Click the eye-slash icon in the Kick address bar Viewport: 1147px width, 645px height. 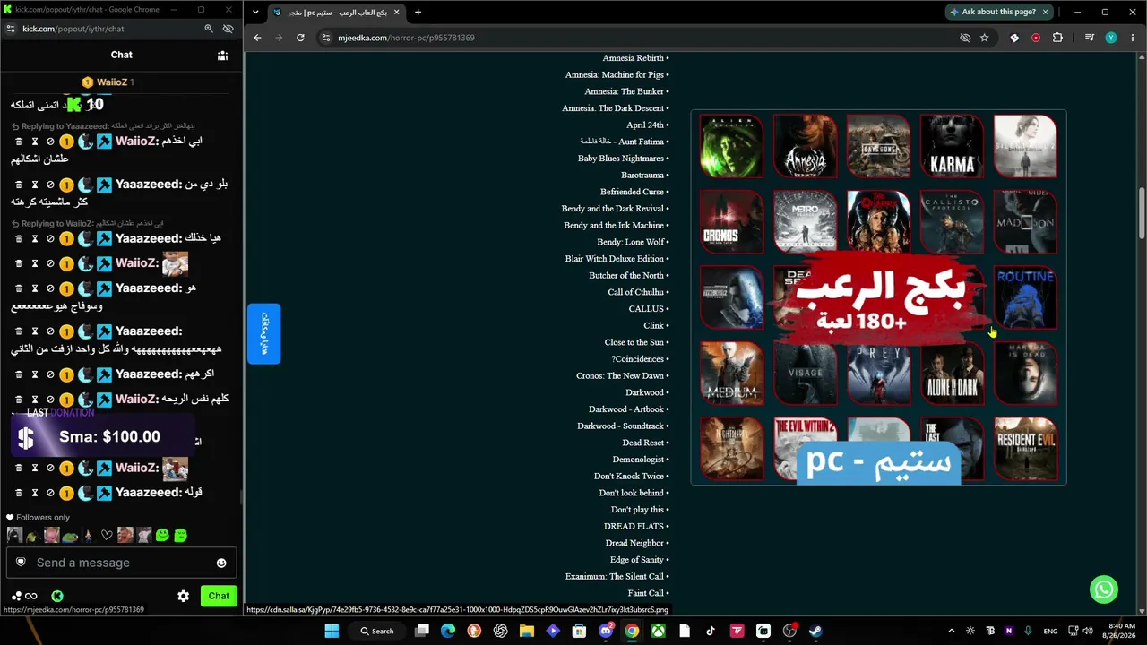(228, 29)
